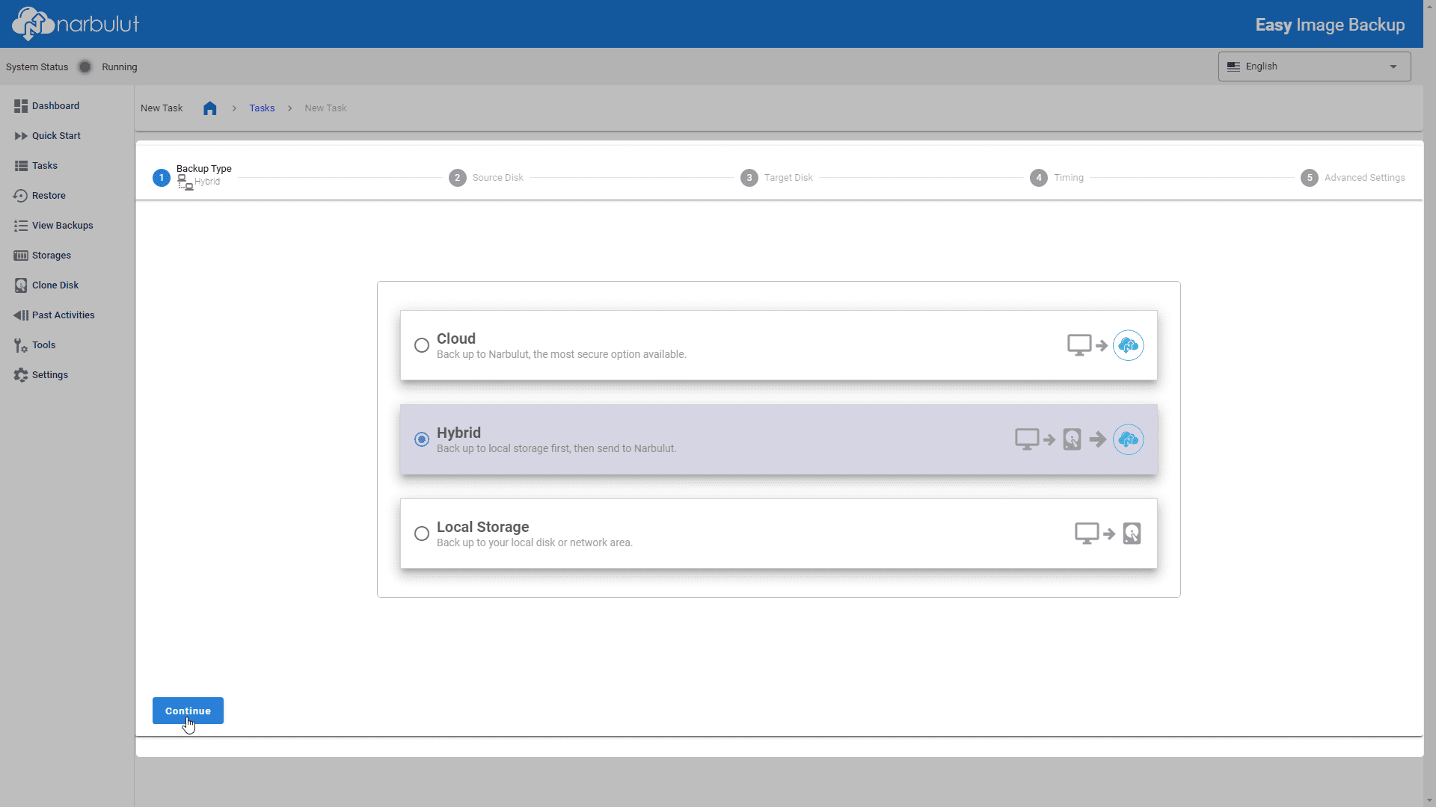Follow the Tasks breadcrumb link
Screen dimensions: 1436x807
pos(262,108)
